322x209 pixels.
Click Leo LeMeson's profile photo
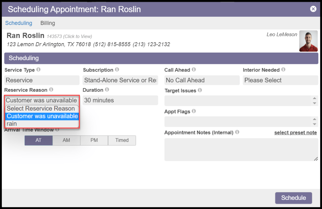point(308,41)
